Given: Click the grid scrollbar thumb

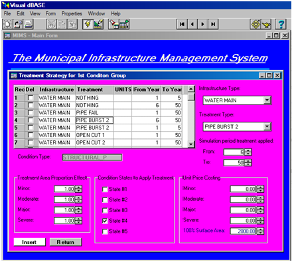Looking at the screenshot, I should (x=191, y=97).
